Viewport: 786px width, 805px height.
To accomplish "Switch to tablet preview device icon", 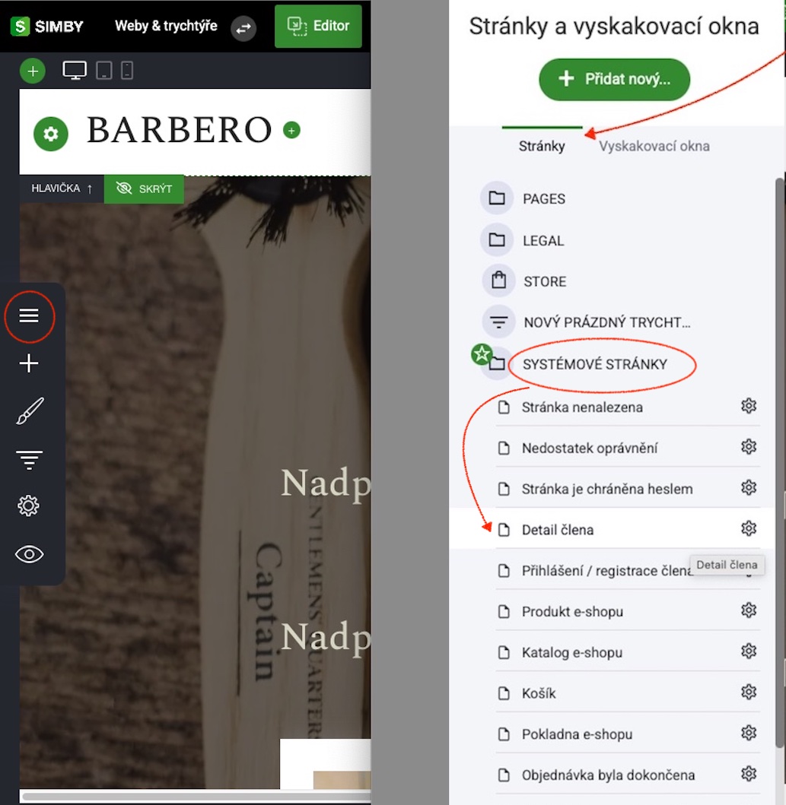I will coord(103,71).
